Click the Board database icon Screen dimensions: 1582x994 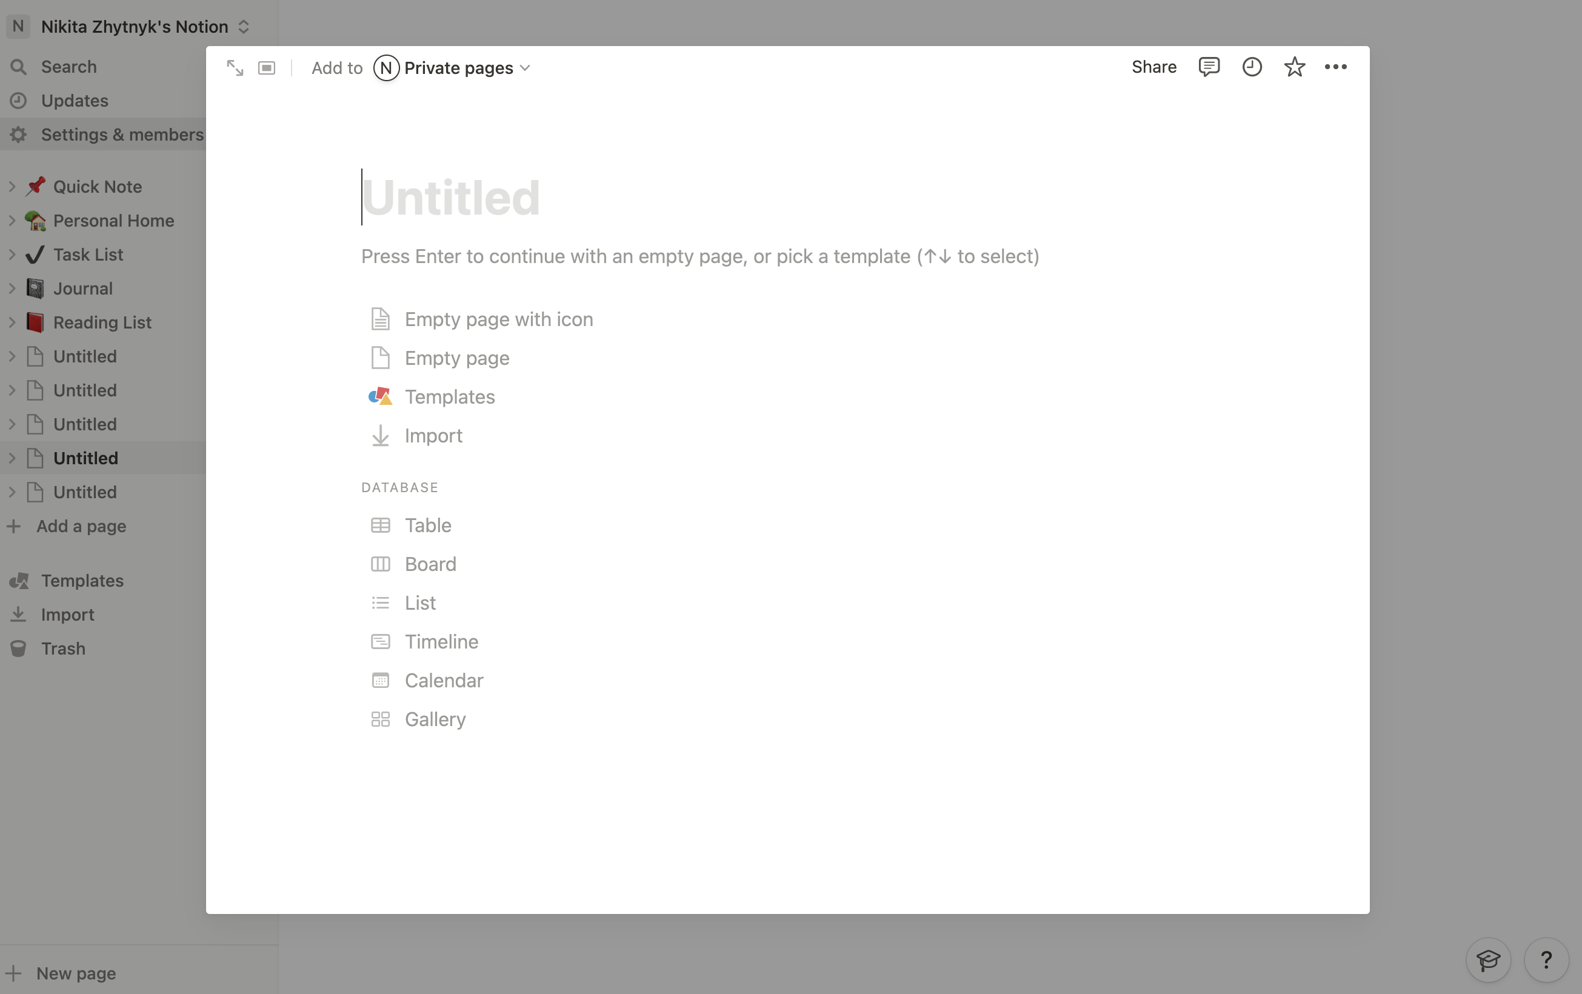(381, 564)
